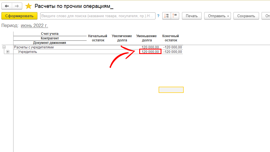
Task: Click the expand all groups icon
Action: (x=166, y=16)
